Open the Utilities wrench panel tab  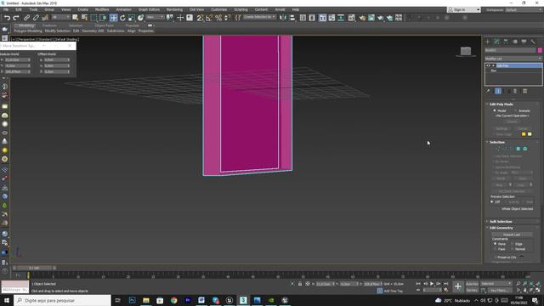click(533, 42)
